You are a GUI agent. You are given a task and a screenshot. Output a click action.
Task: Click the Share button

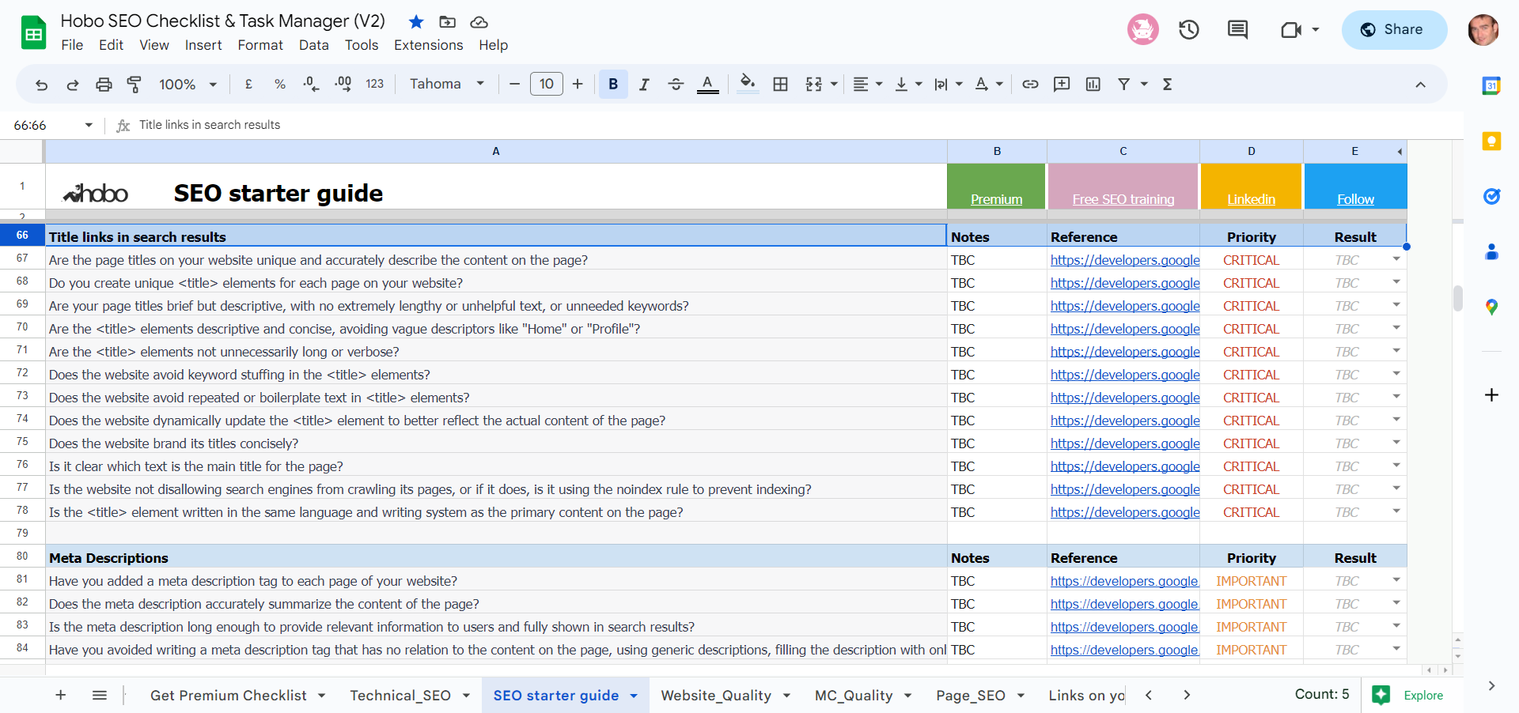(x=1394, y=30)
